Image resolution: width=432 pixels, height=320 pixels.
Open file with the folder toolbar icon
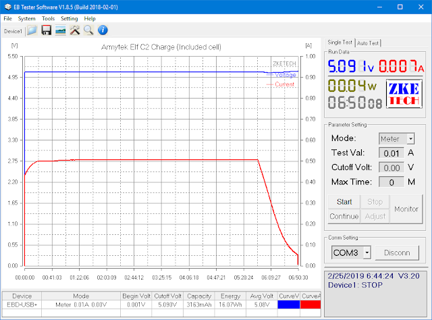[32, 30]
